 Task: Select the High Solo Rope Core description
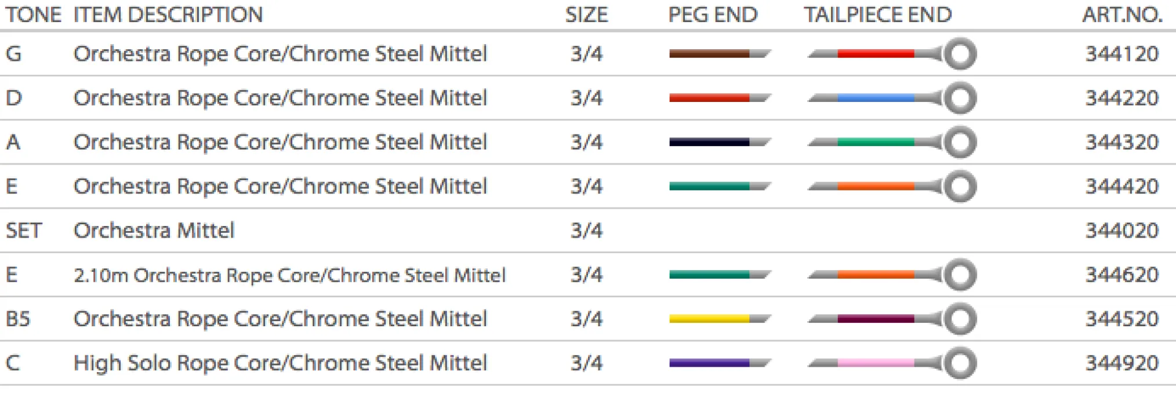tap(280, 363)
